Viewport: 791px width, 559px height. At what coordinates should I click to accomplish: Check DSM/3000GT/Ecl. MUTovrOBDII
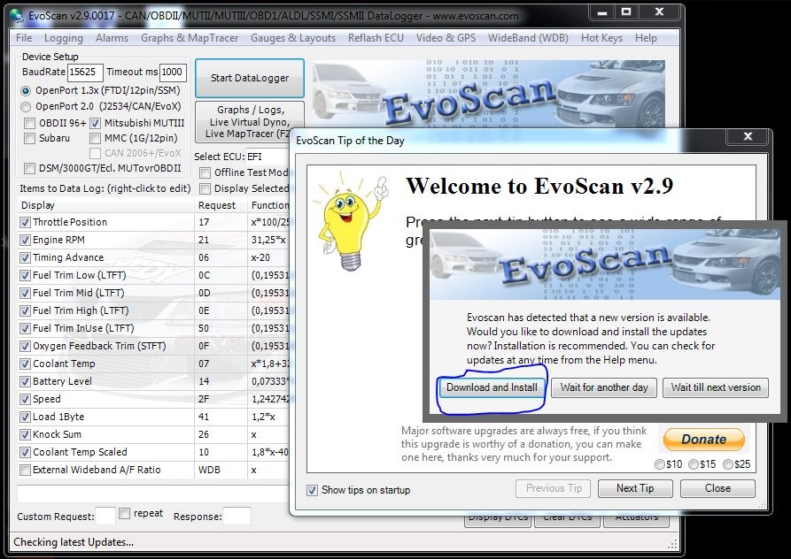(x=30, y=168)
